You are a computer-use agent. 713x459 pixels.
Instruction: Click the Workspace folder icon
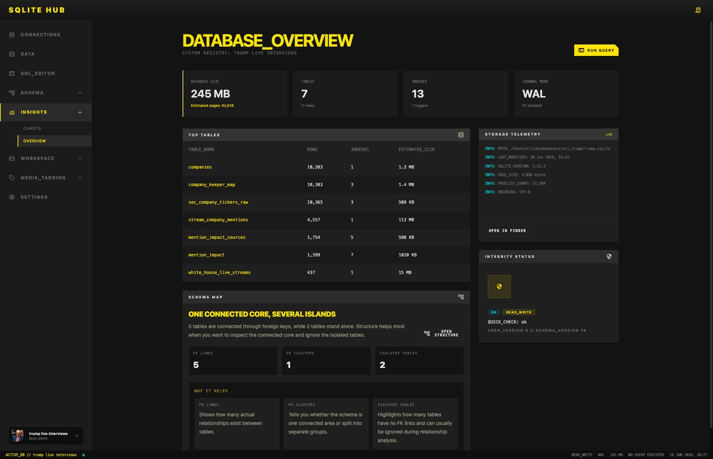point(12,159)
